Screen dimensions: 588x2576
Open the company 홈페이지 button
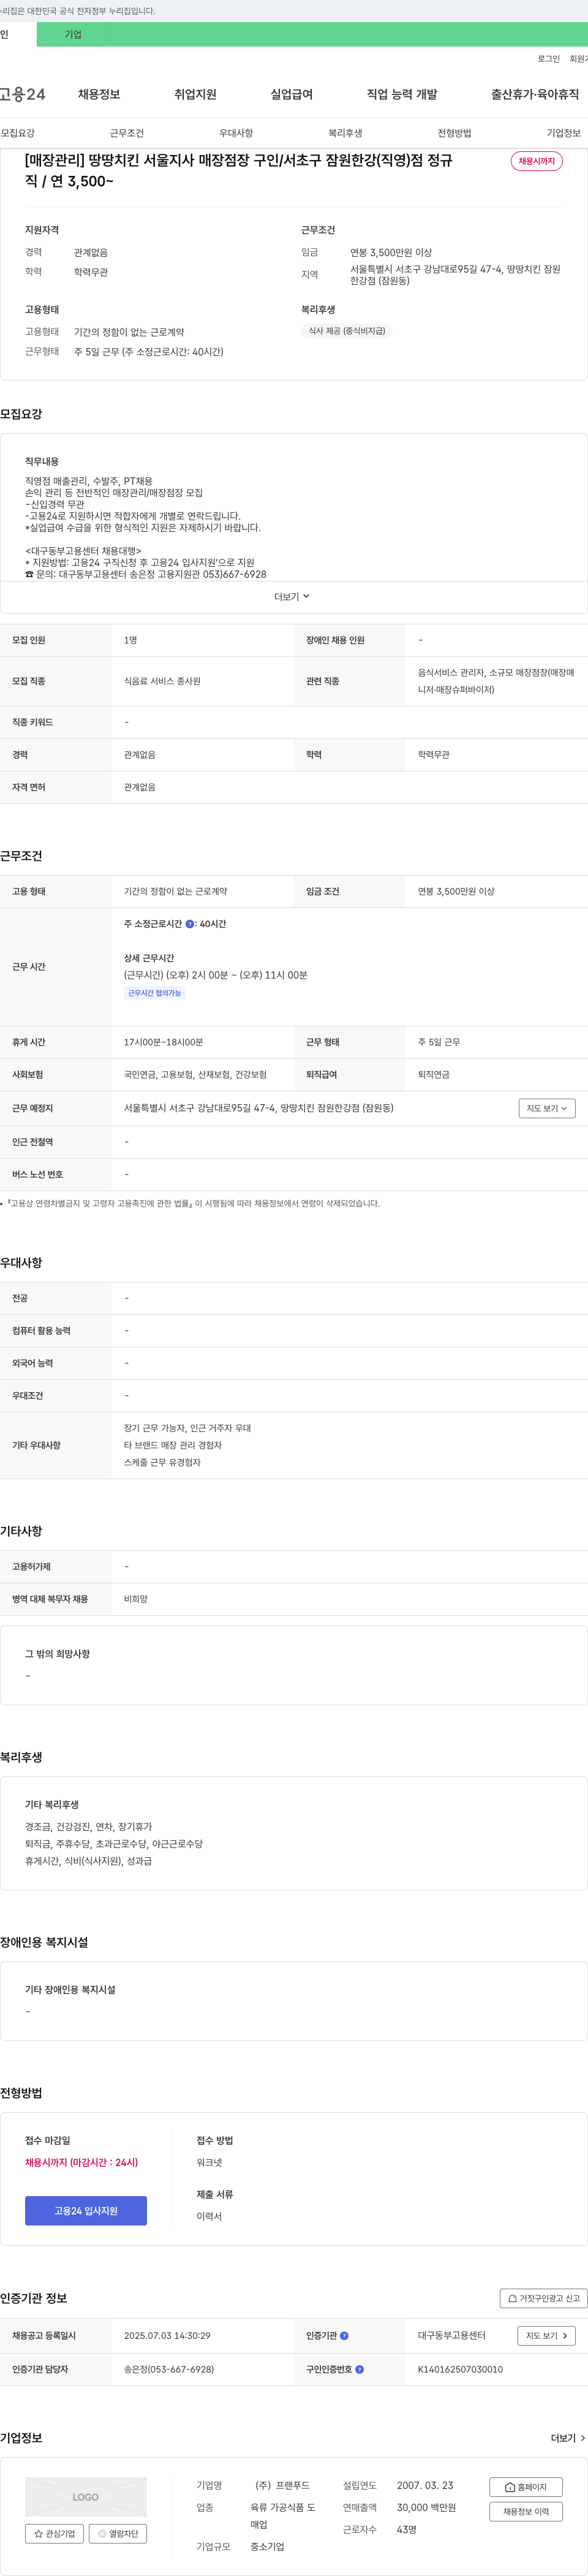pyautogui.click(x=526, y=2486)
